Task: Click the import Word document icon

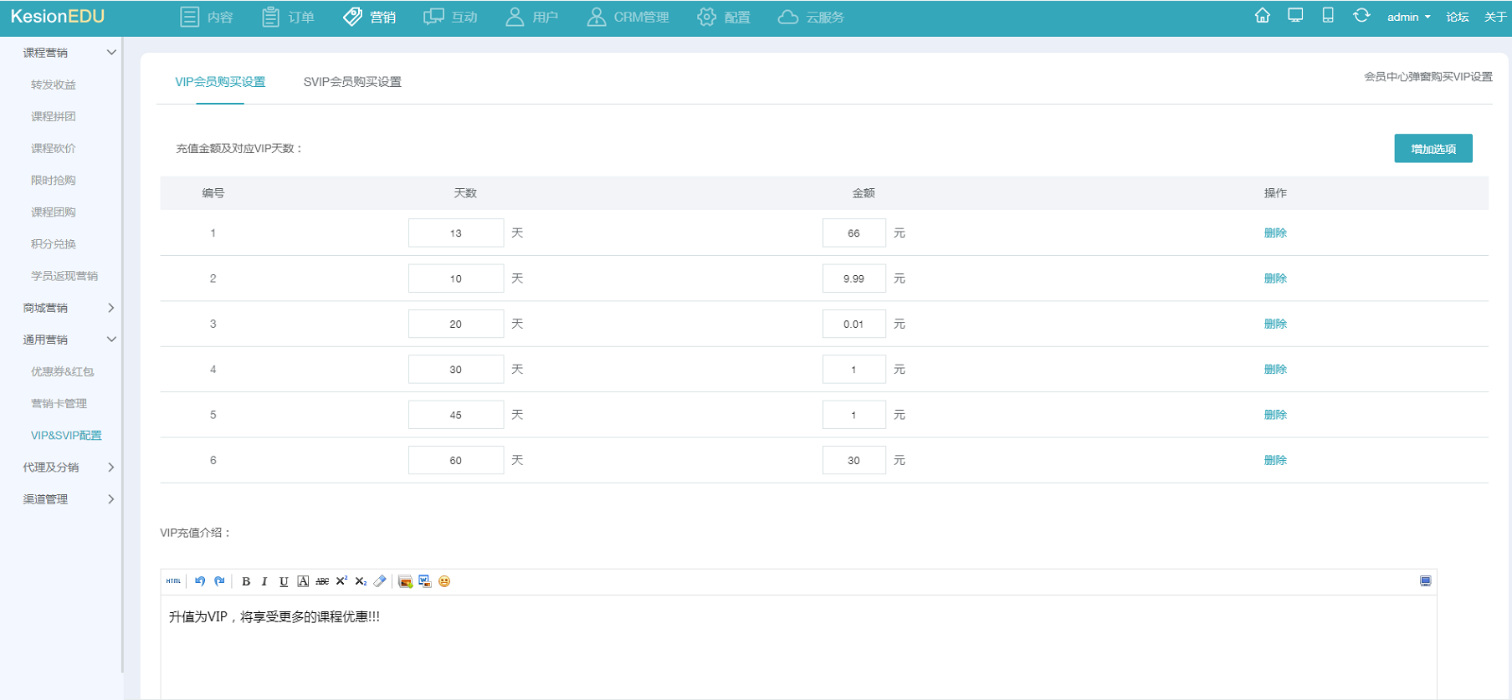Action: tap(425, 581)
